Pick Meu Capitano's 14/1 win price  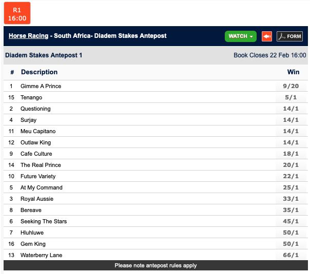290,131
